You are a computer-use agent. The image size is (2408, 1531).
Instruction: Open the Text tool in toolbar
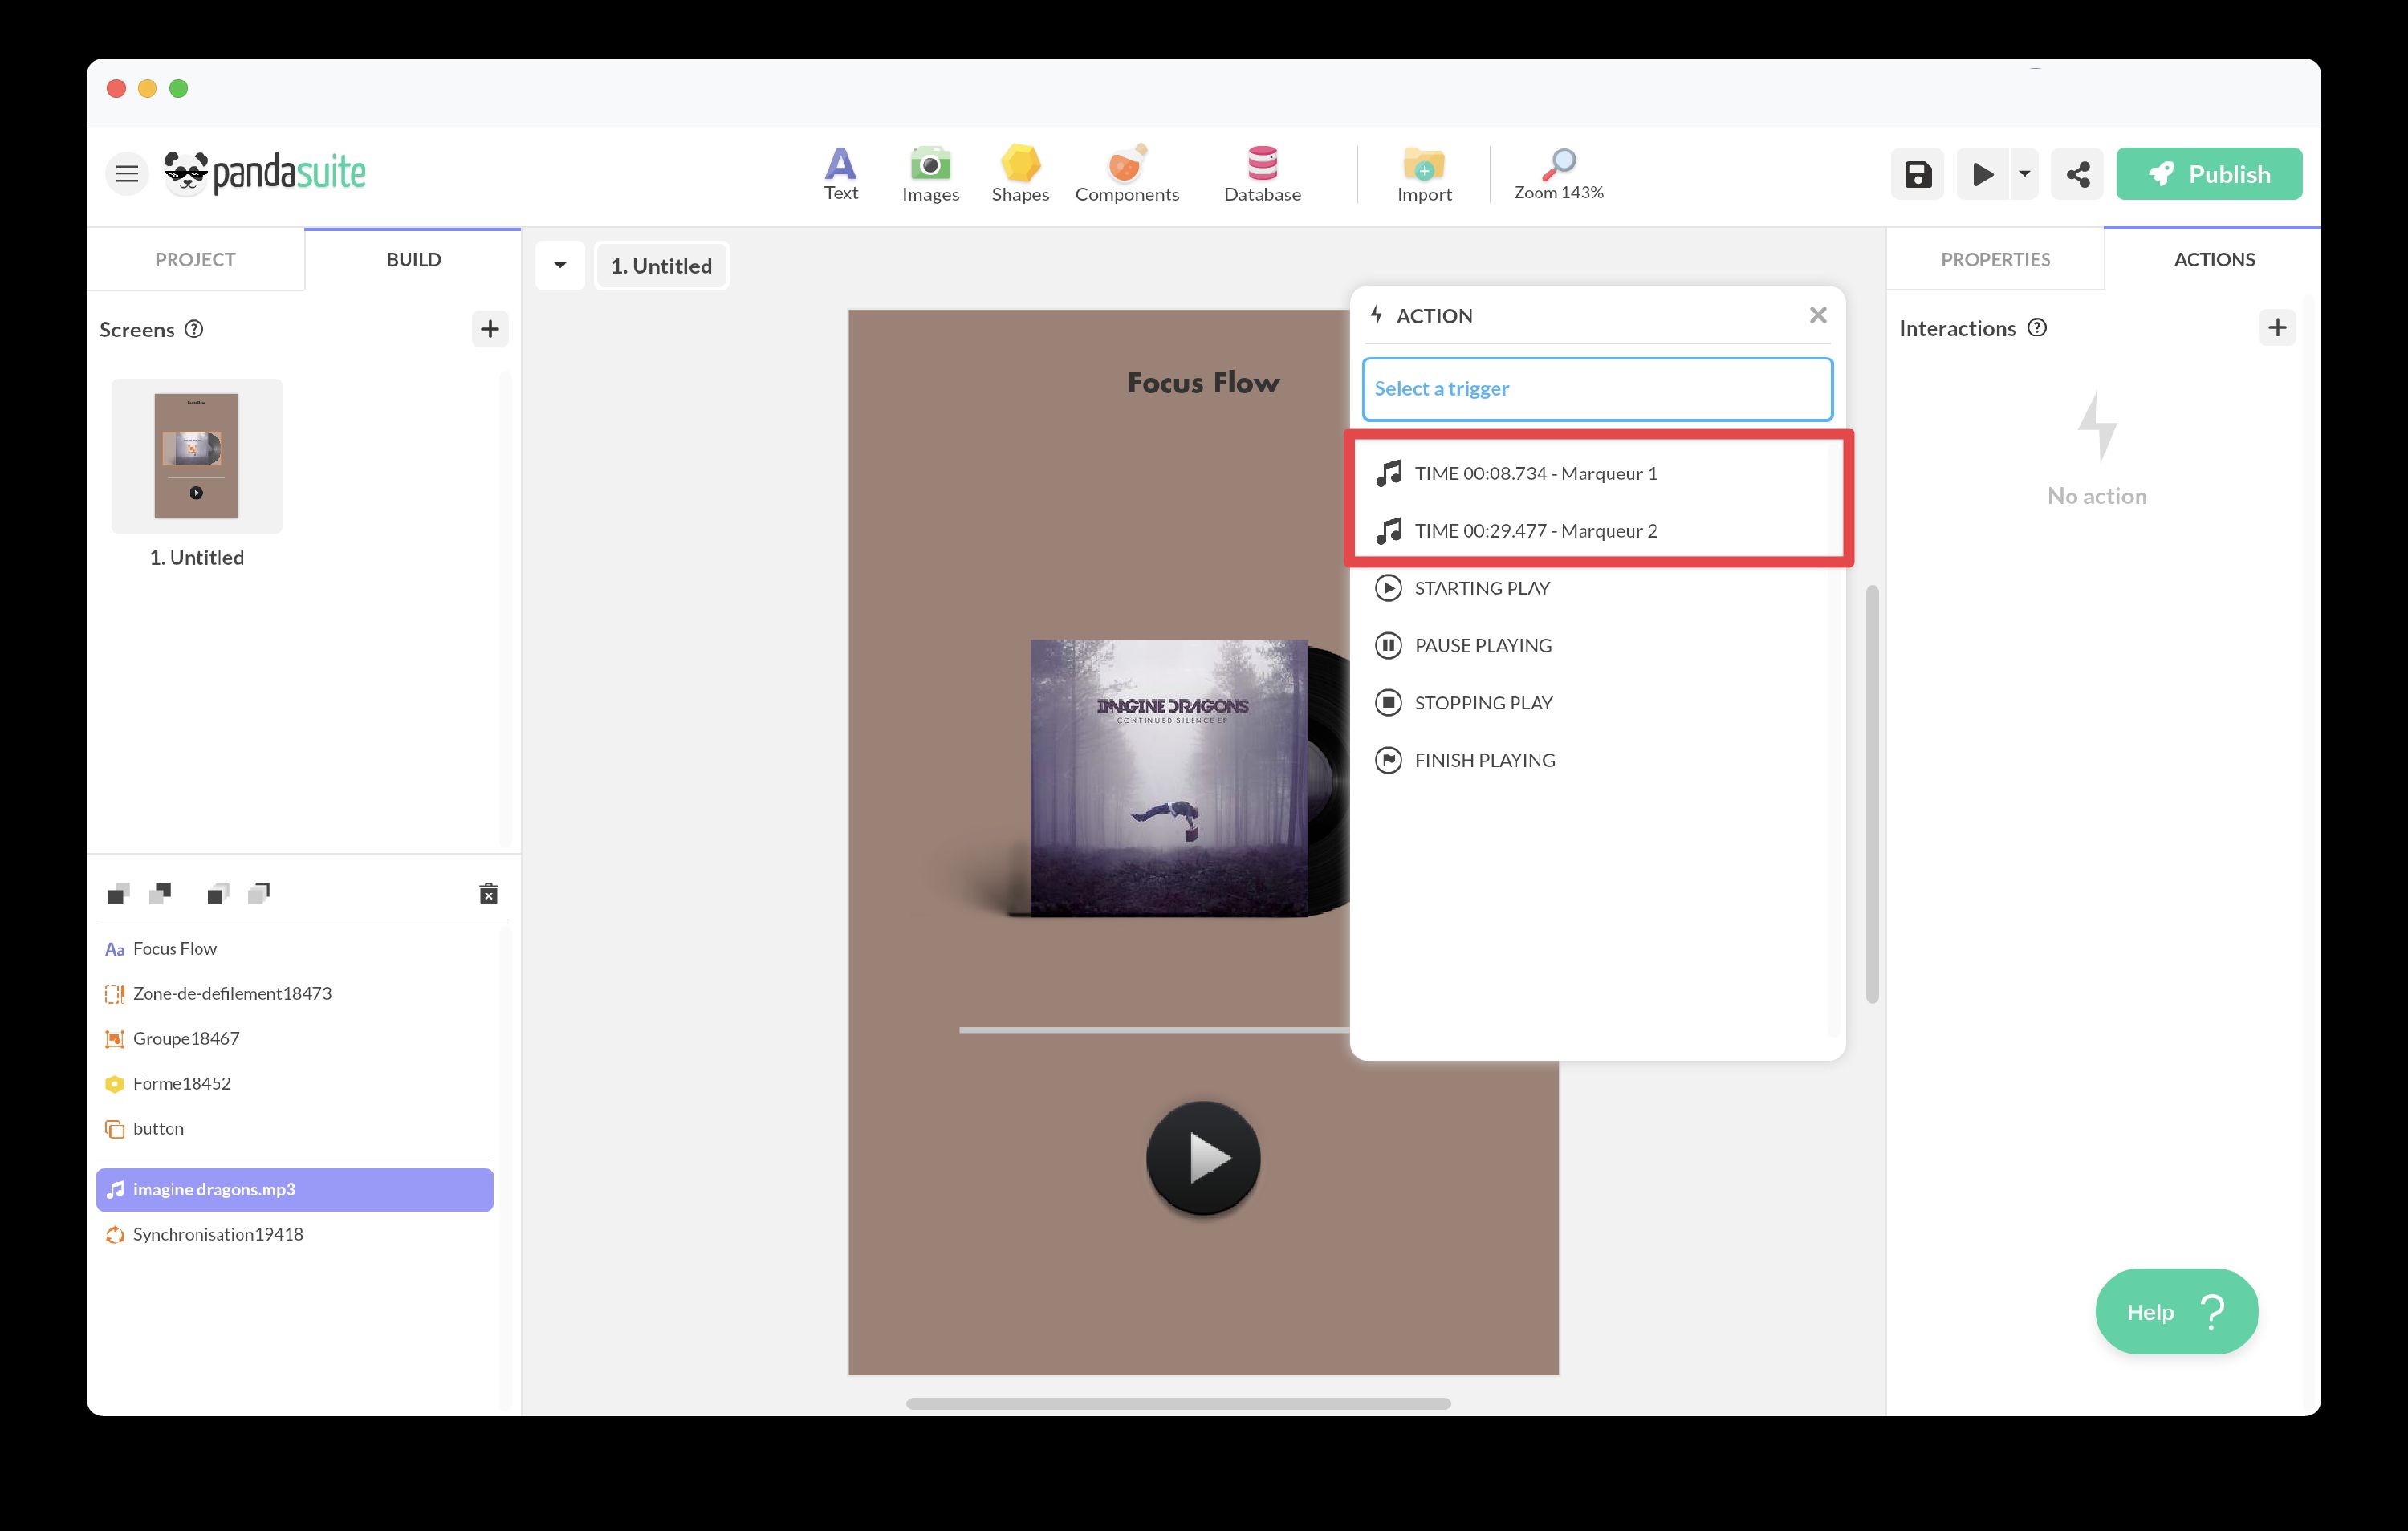840,174
